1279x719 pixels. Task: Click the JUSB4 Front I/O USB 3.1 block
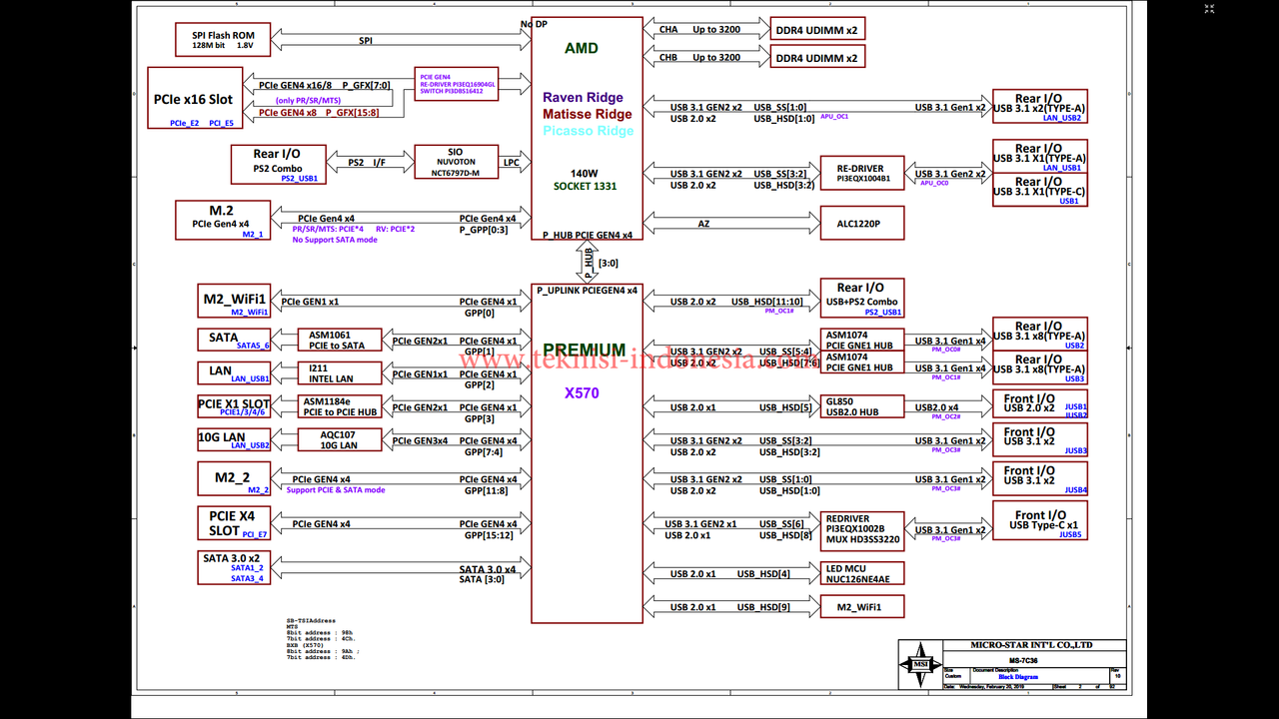coord(1039,478)
